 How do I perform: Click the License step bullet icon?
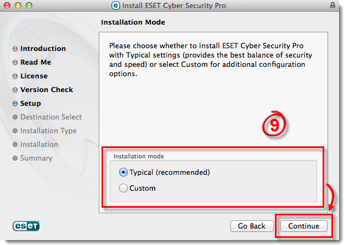(x=15, y=76)
